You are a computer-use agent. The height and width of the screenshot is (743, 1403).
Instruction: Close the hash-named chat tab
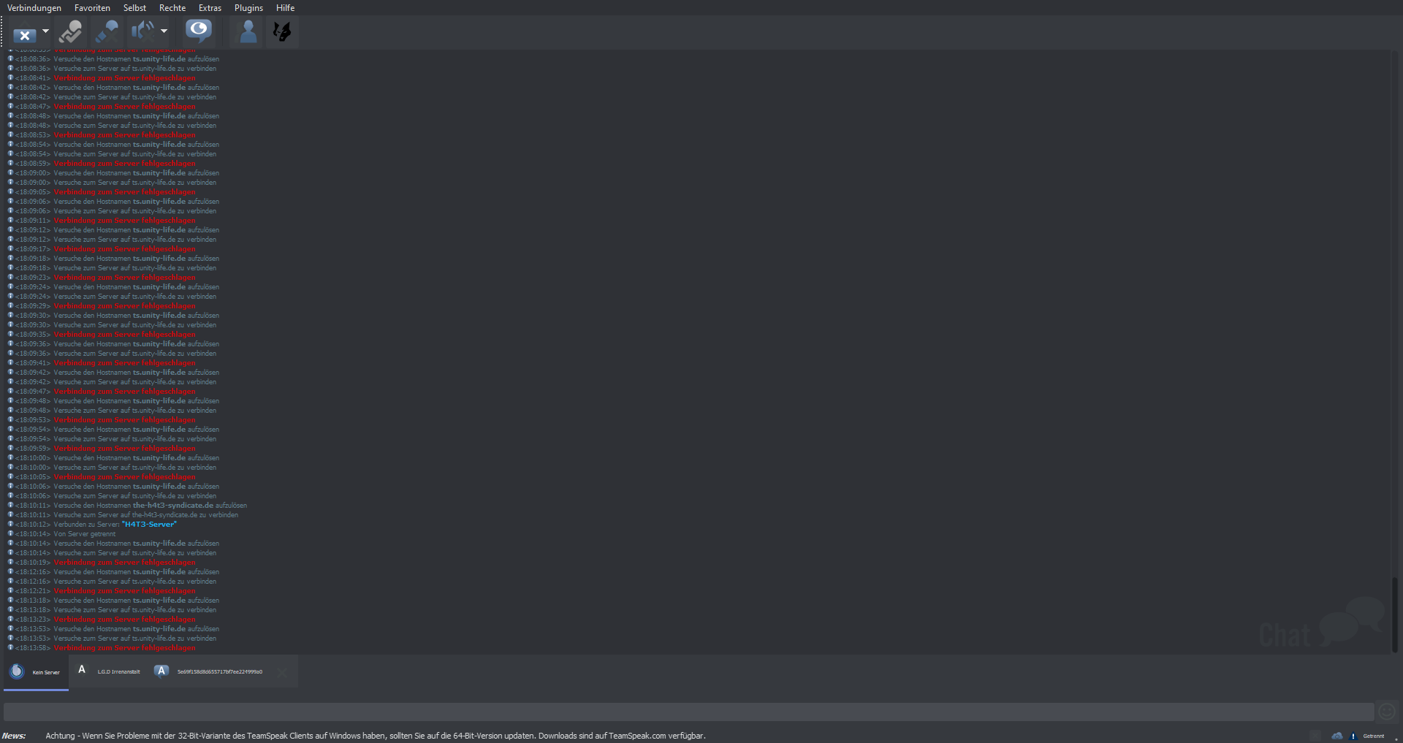pos(282,672)
